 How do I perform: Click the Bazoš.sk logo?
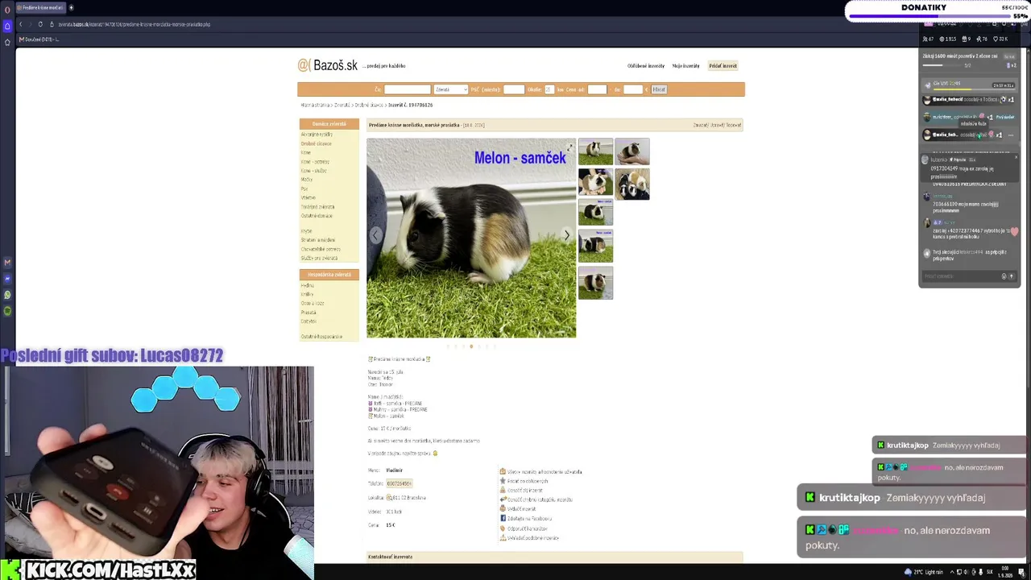tap(328, 65)
